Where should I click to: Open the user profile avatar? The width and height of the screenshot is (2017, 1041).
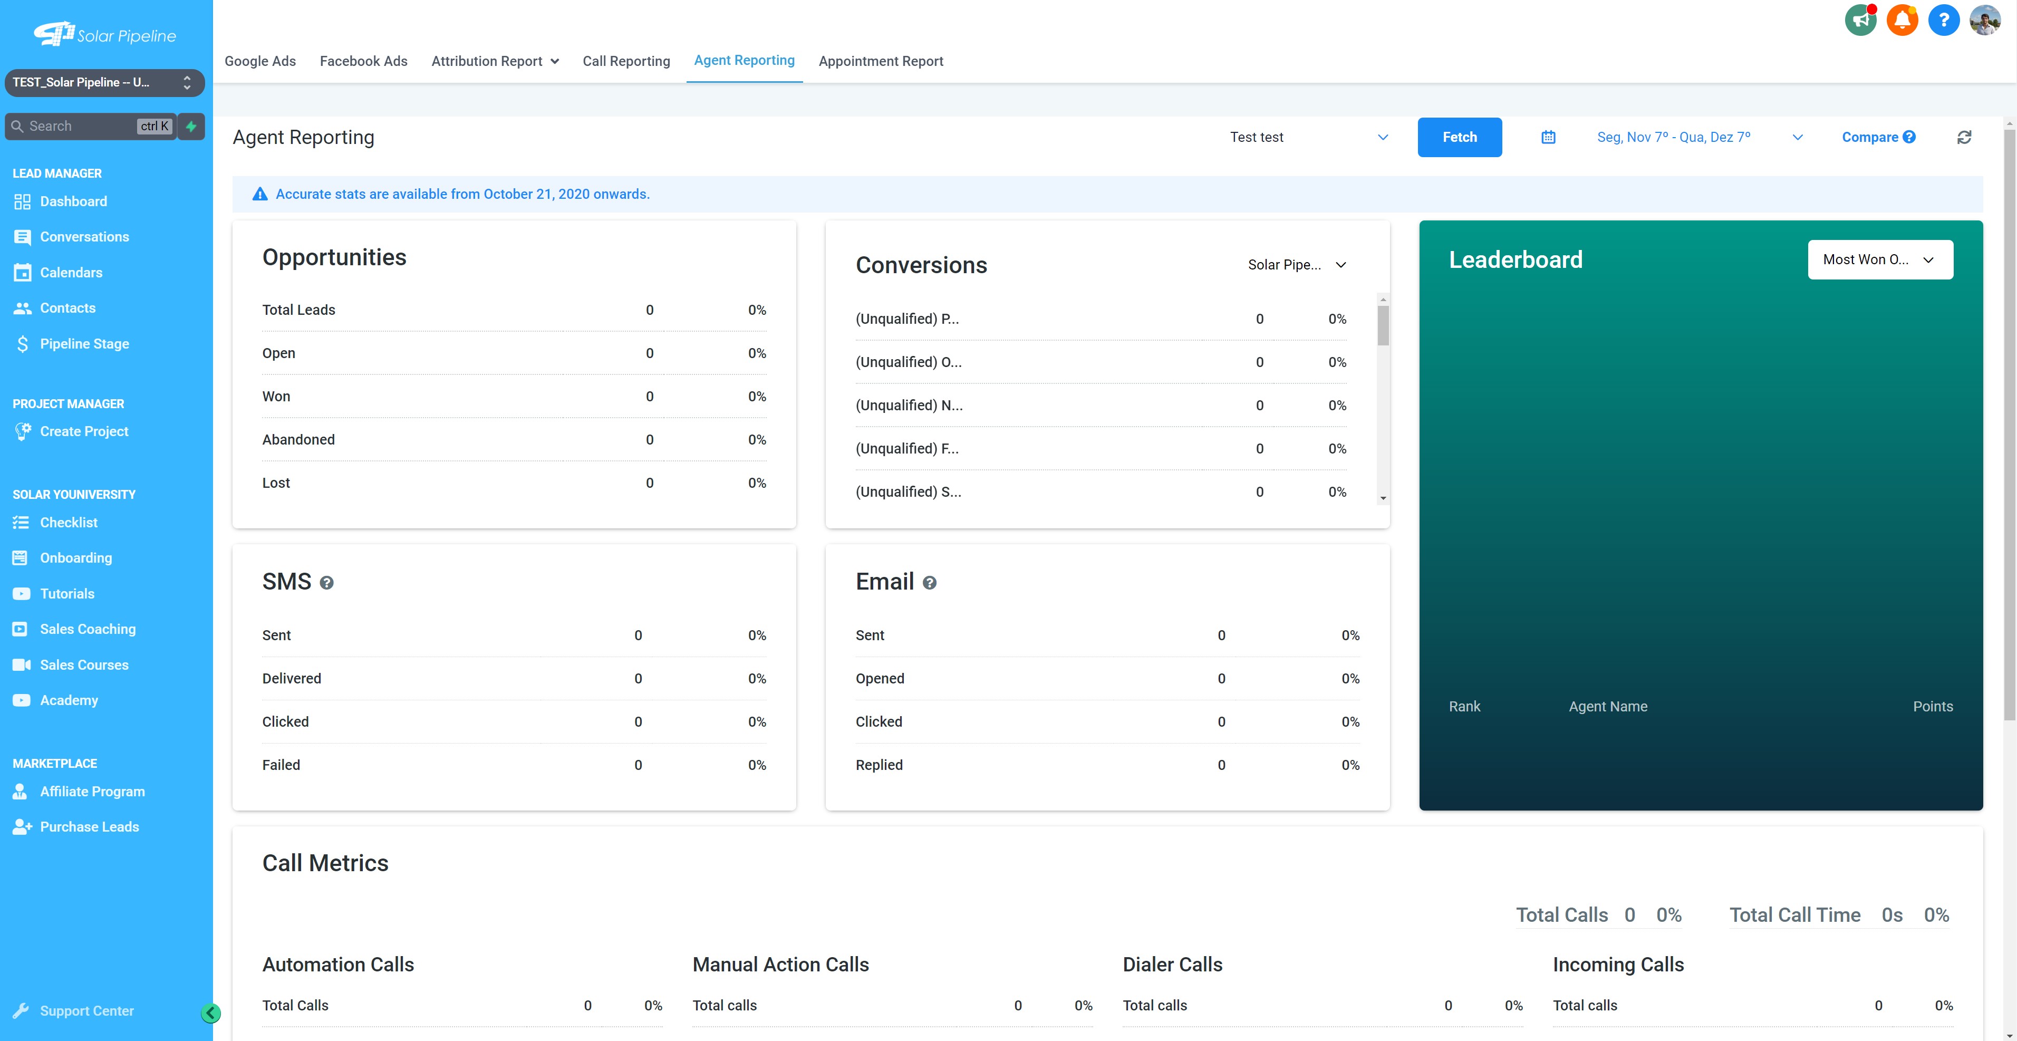[1985, 21]
